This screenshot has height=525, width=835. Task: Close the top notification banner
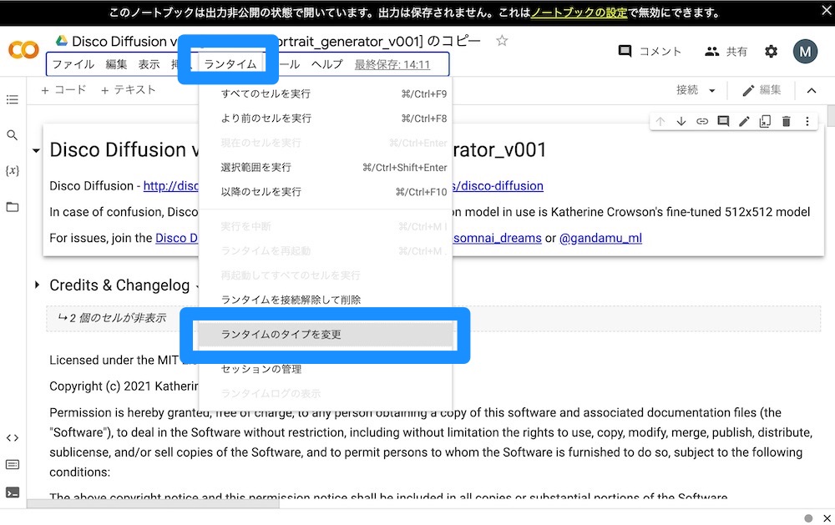click(826, 10)
